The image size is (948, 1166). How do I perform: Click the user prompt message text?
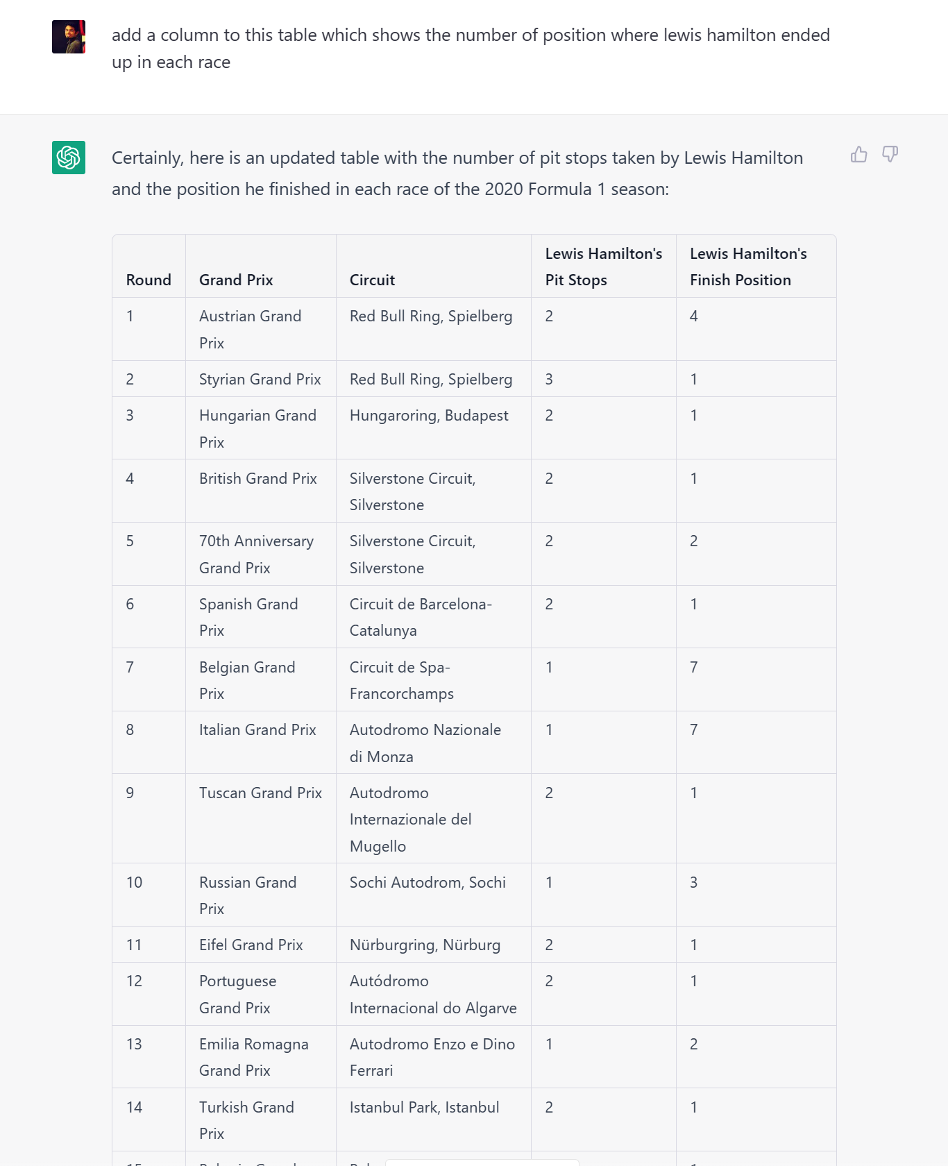[x=471, y=49]
